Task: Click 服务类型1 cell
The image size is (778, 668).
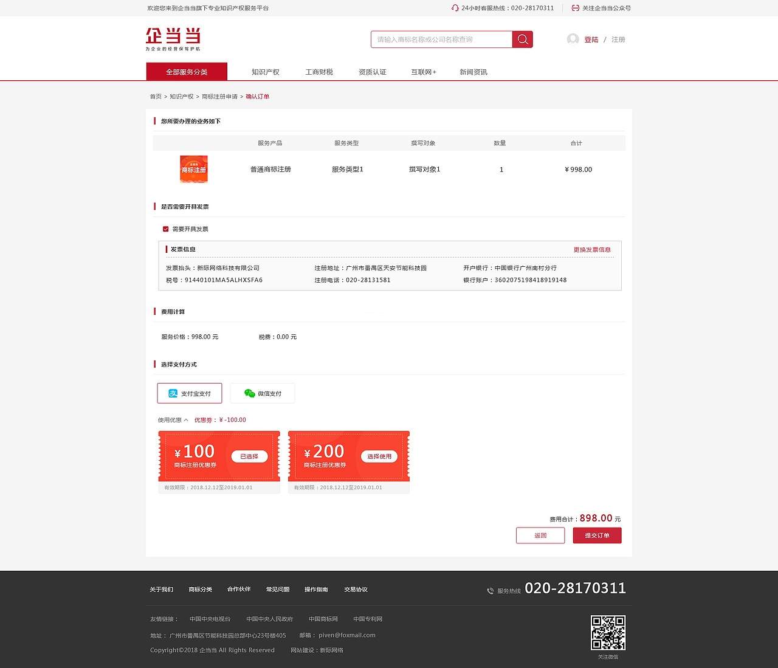Action: (347, 170)
